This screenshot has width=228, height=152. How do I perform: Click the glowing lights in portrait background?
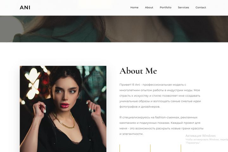pos(33,83)
